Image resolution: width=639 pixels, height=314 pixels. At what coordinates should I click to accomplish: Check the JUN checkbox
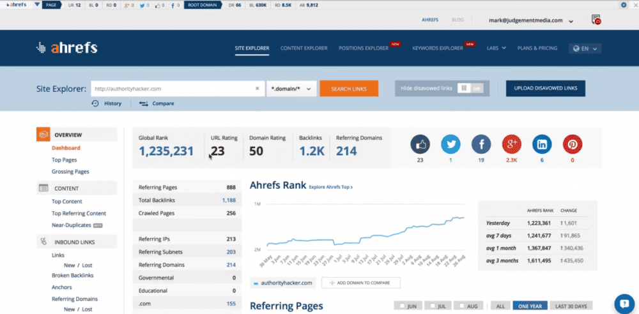click(x=403, y=306)
